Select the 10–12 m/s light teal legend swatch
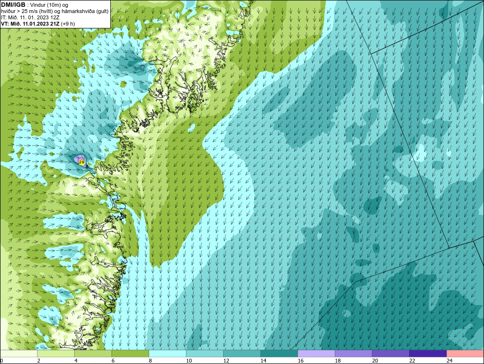 [x=205, y=353]
